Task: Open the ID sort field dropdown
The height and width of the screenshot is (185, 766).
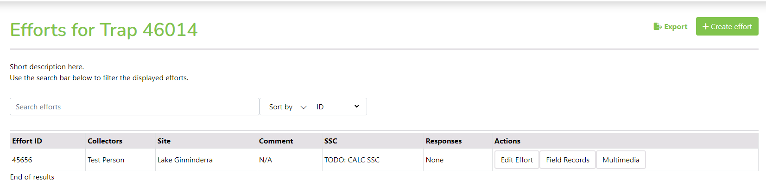Action: click(x=338, y=107)
